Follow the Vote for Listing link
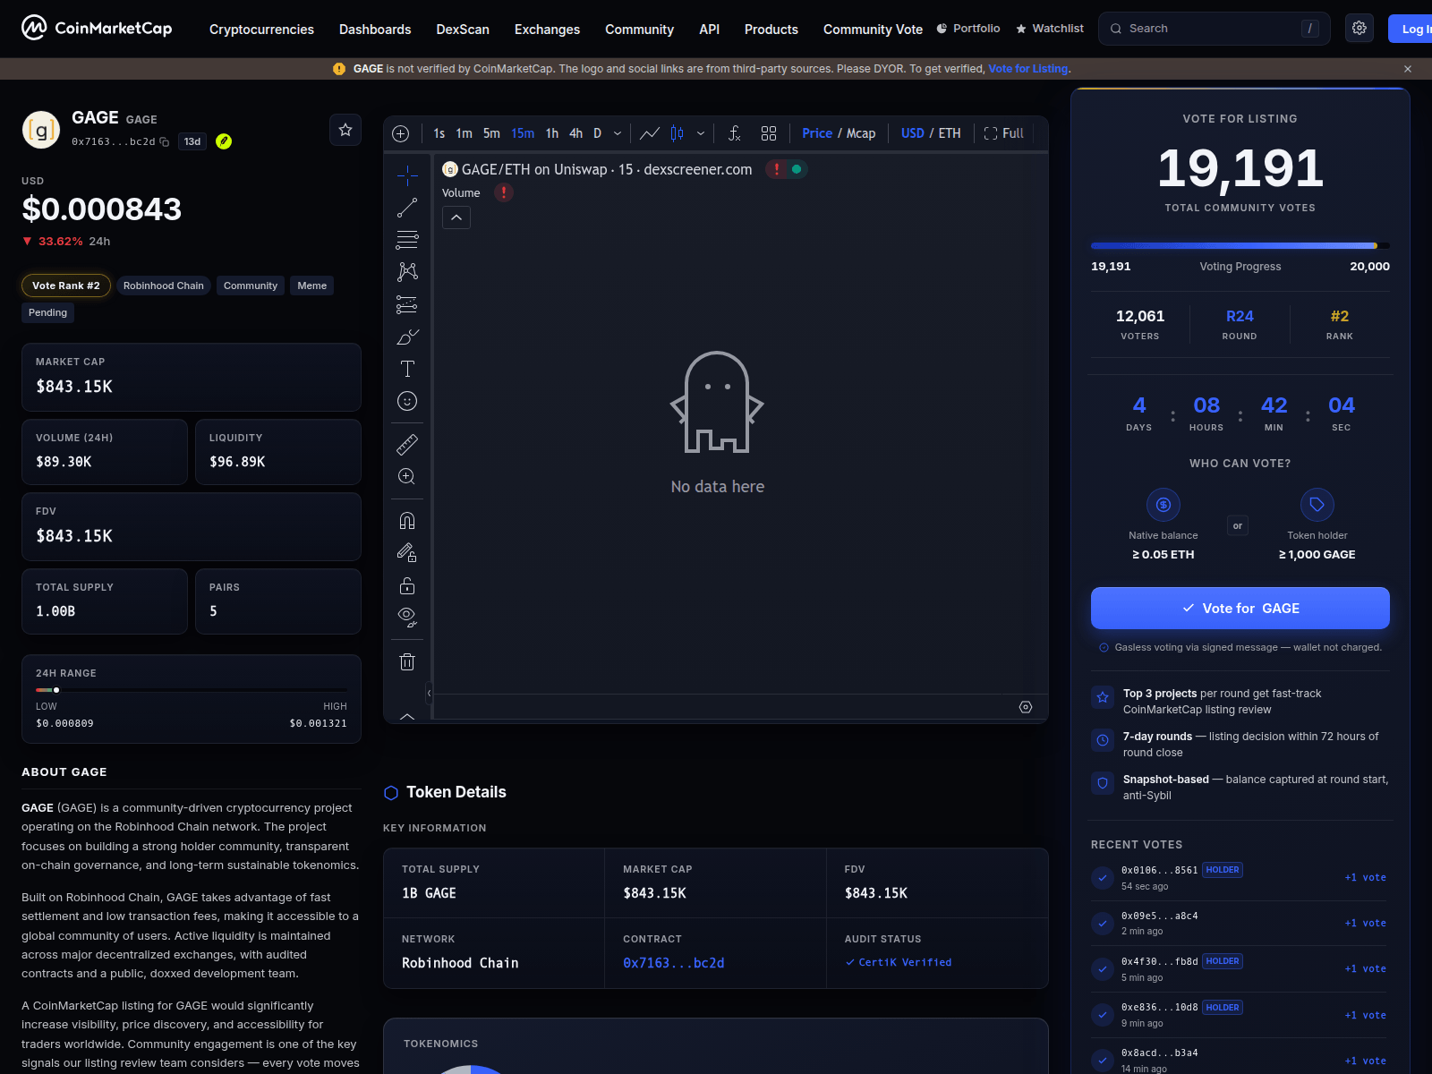Viewport: 1432px width, 1074px height. click(1027, 69)
